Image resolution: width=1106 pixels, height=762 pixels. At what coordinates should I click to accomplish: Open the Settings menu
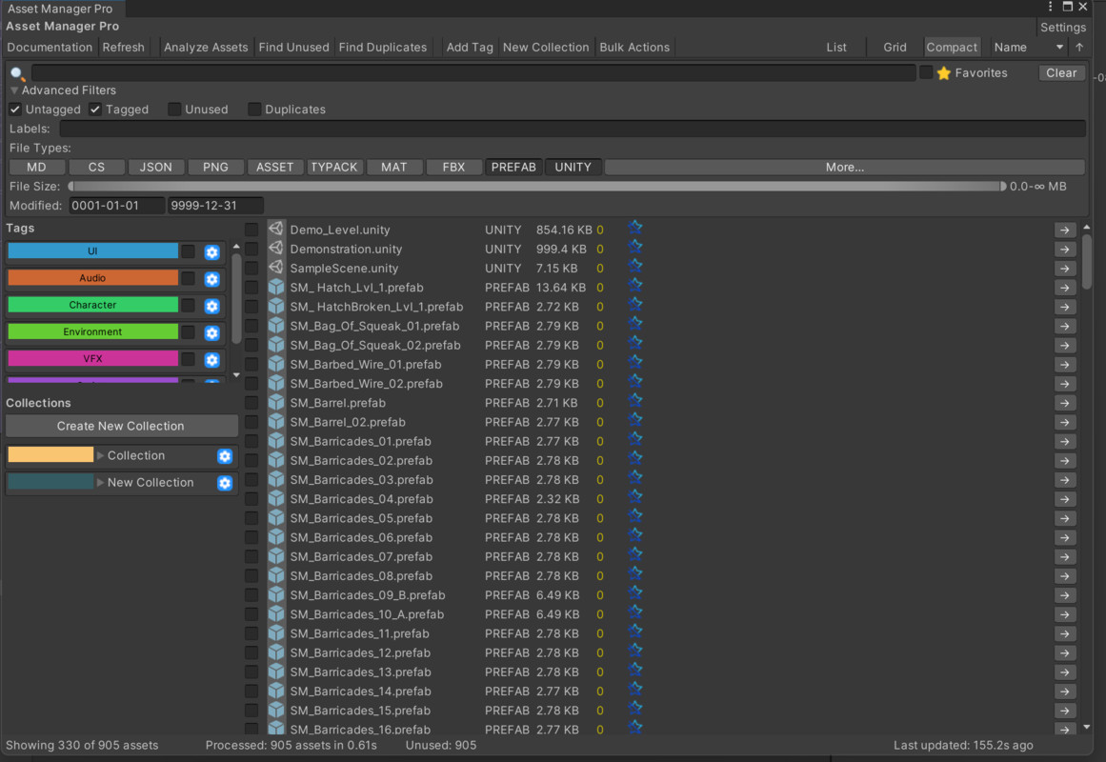click(x=1062, y=27)
